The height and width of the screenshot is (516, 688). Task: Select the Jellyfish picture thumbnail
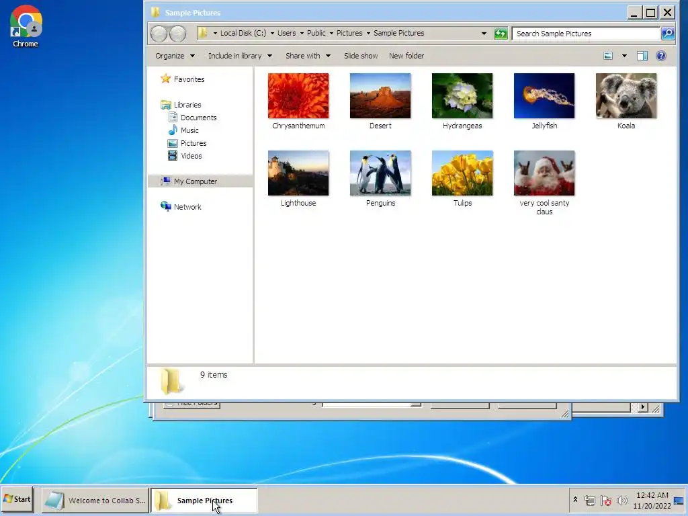[x=544, y=96]
